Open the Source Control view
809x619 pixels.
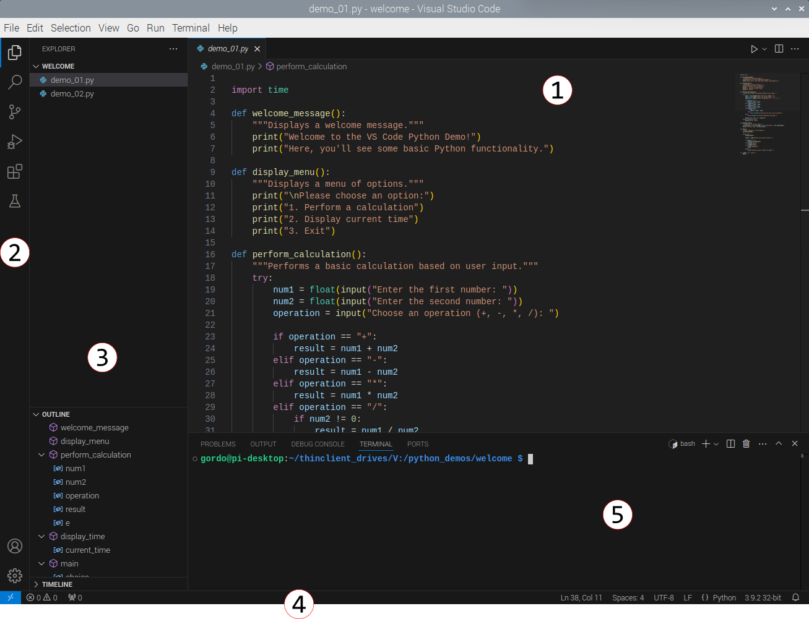[x=14, y=112]
